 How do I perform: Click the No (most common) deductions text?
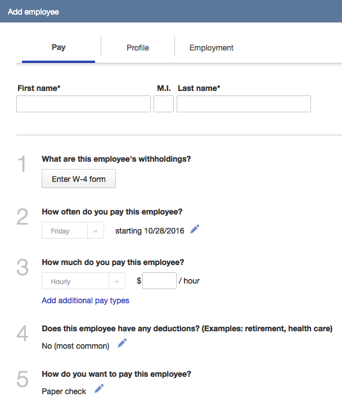[x=75, y=346]
